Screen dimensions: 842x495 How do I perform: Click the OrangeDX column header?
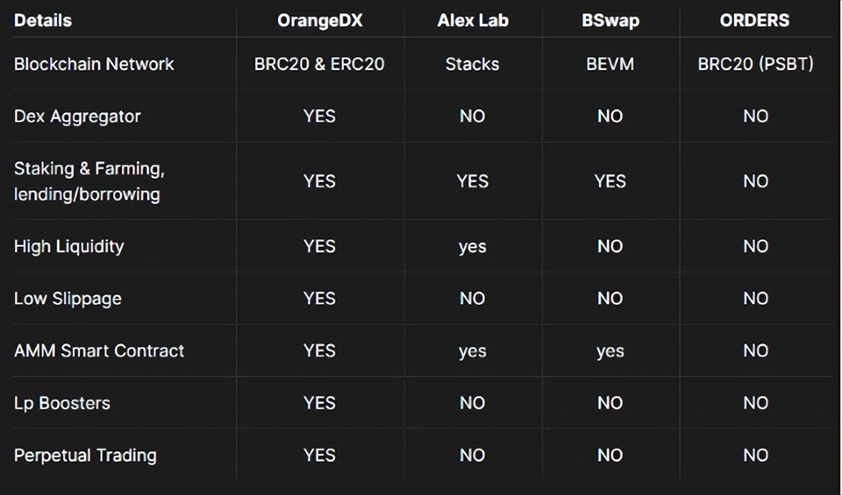pyautogui.click(x=319, y=20)
